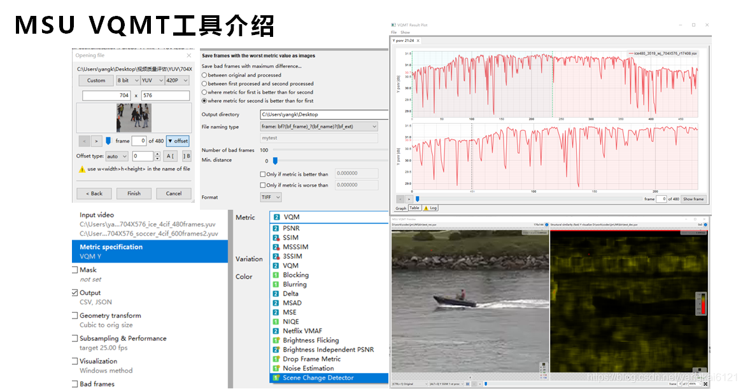Tick the Bad frames checkbox
The image size is (743, 389).
click(75, 384)
